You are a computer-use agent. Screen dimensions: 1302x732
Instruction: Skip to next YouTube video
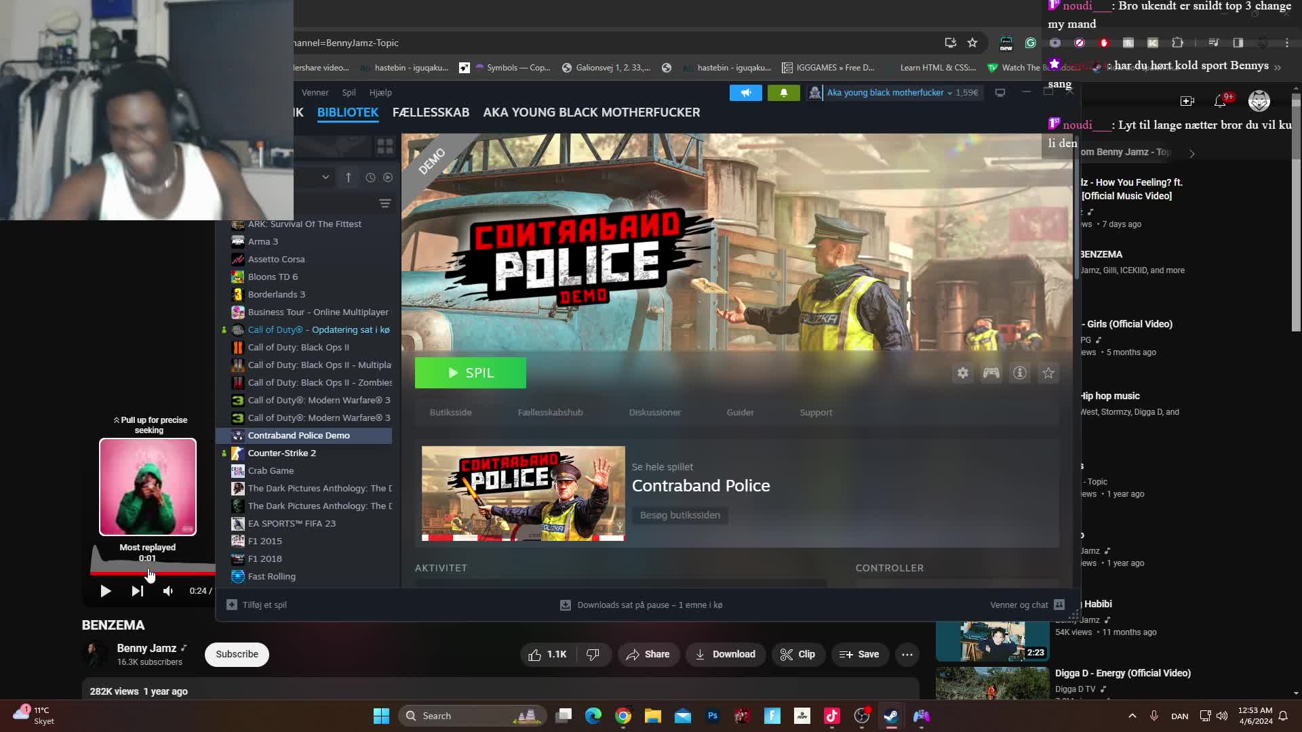click(x=137, y=591)
